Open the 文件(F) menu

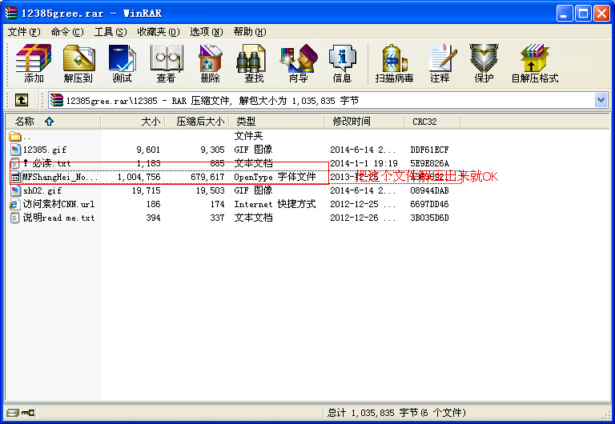24,32
